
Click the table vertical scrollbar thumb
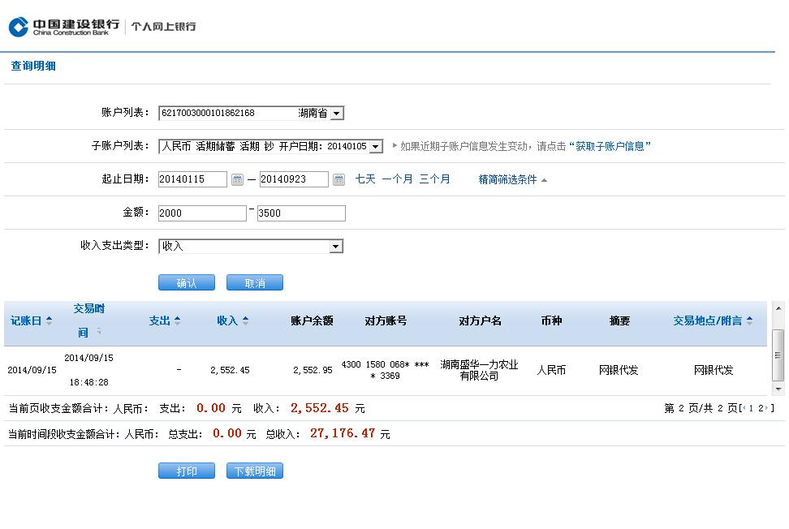pyautogui.click(x=778, y=355)
